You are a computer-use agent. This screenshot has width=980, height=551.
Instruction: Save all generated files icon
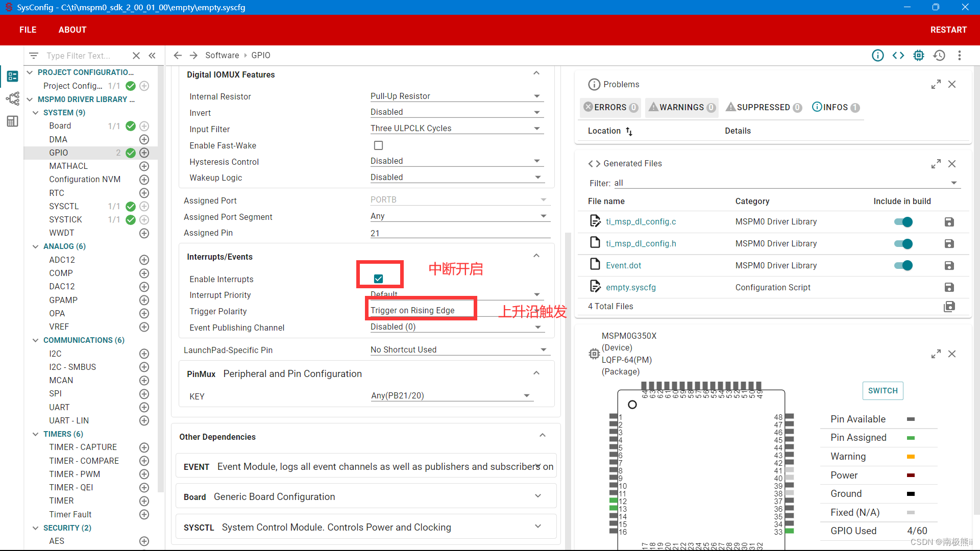click(x=949, y=306)
